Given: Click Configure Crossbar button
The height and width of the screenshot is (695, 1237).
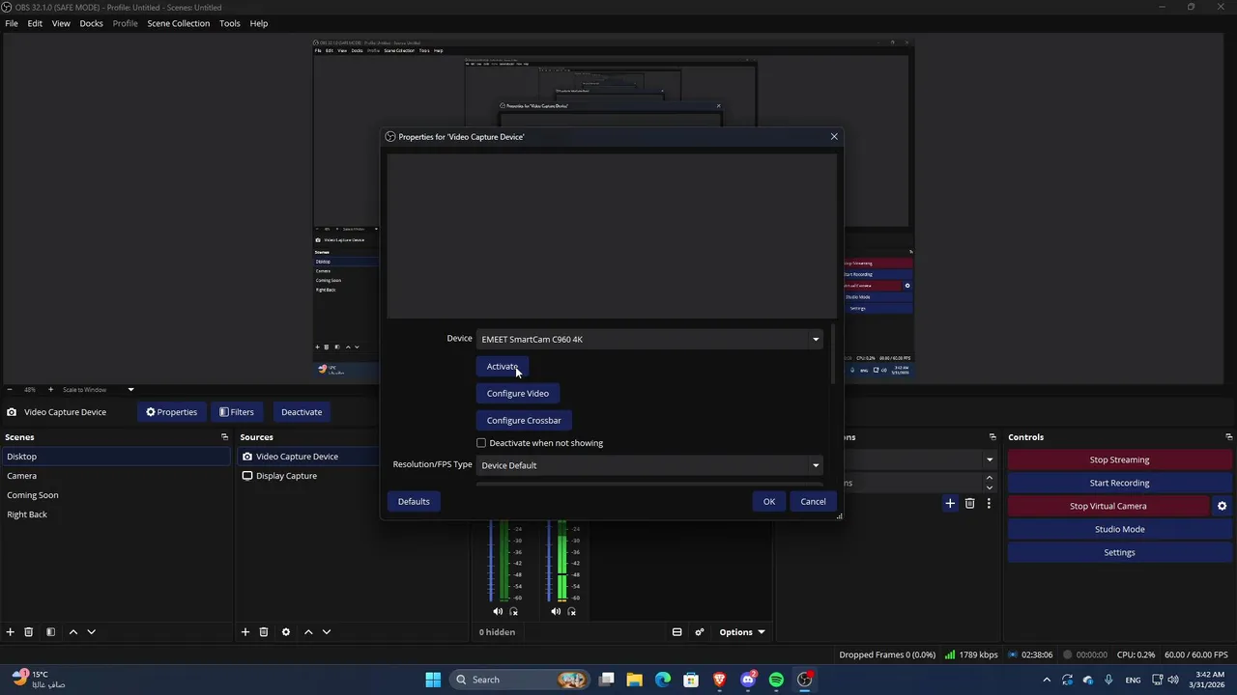Looking at the screenshot, I should [x=524, y=421].
